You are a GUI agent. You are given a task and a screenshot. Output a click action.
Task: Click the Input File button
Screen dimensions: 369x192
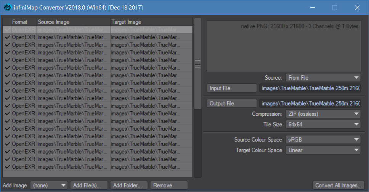[231, 88]
